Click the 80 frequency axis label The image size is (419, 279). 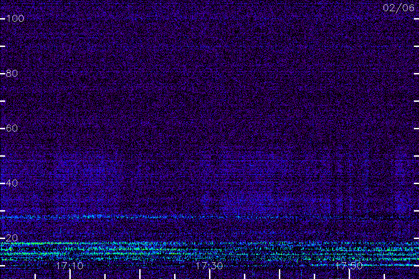tap(12, 73)
